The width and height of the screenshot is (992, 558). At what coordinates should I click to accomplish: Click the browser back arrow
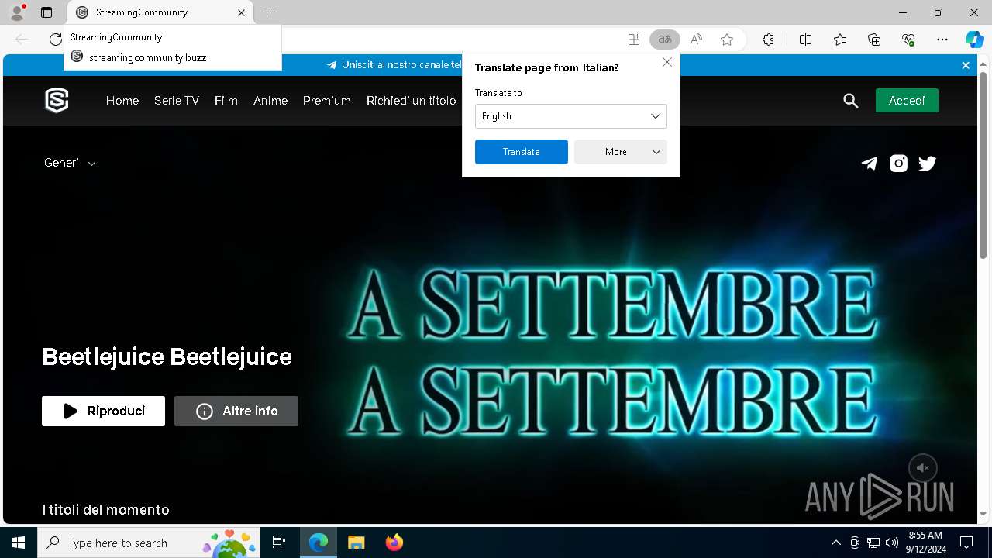[22, 40]
